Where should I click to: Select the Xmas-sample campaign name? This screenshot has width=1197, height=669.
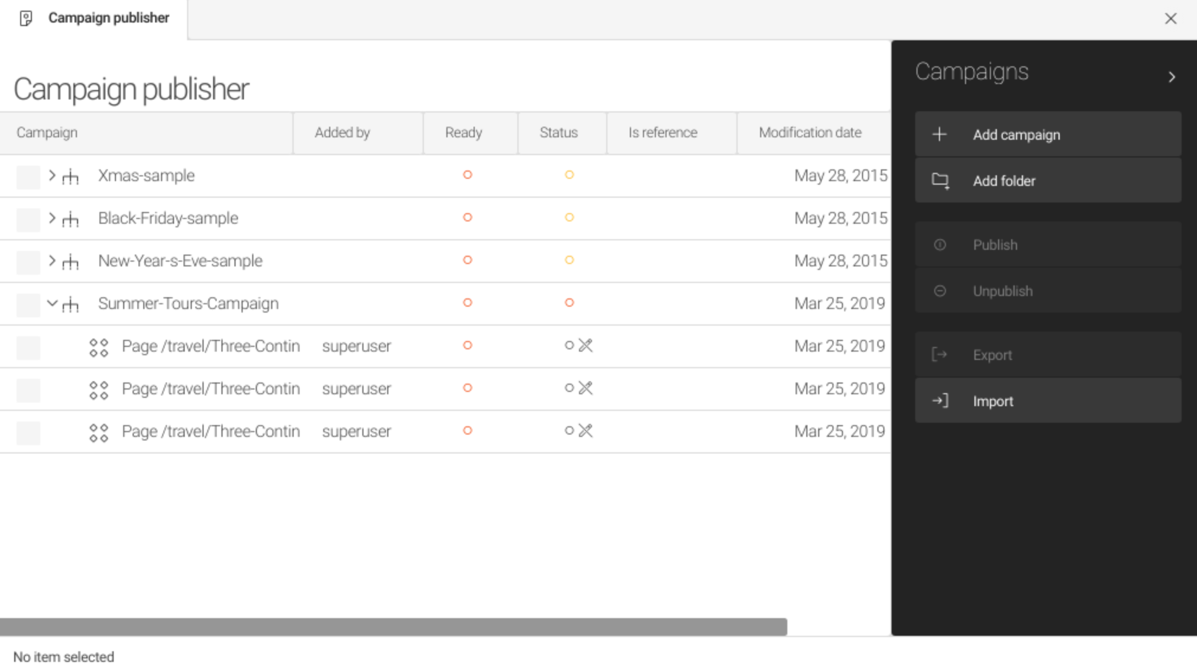coord(146,176)
